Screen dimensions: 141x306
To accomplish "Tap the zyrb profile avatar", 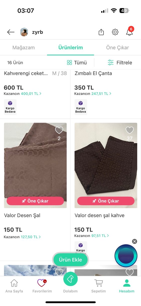I will 24,32.
